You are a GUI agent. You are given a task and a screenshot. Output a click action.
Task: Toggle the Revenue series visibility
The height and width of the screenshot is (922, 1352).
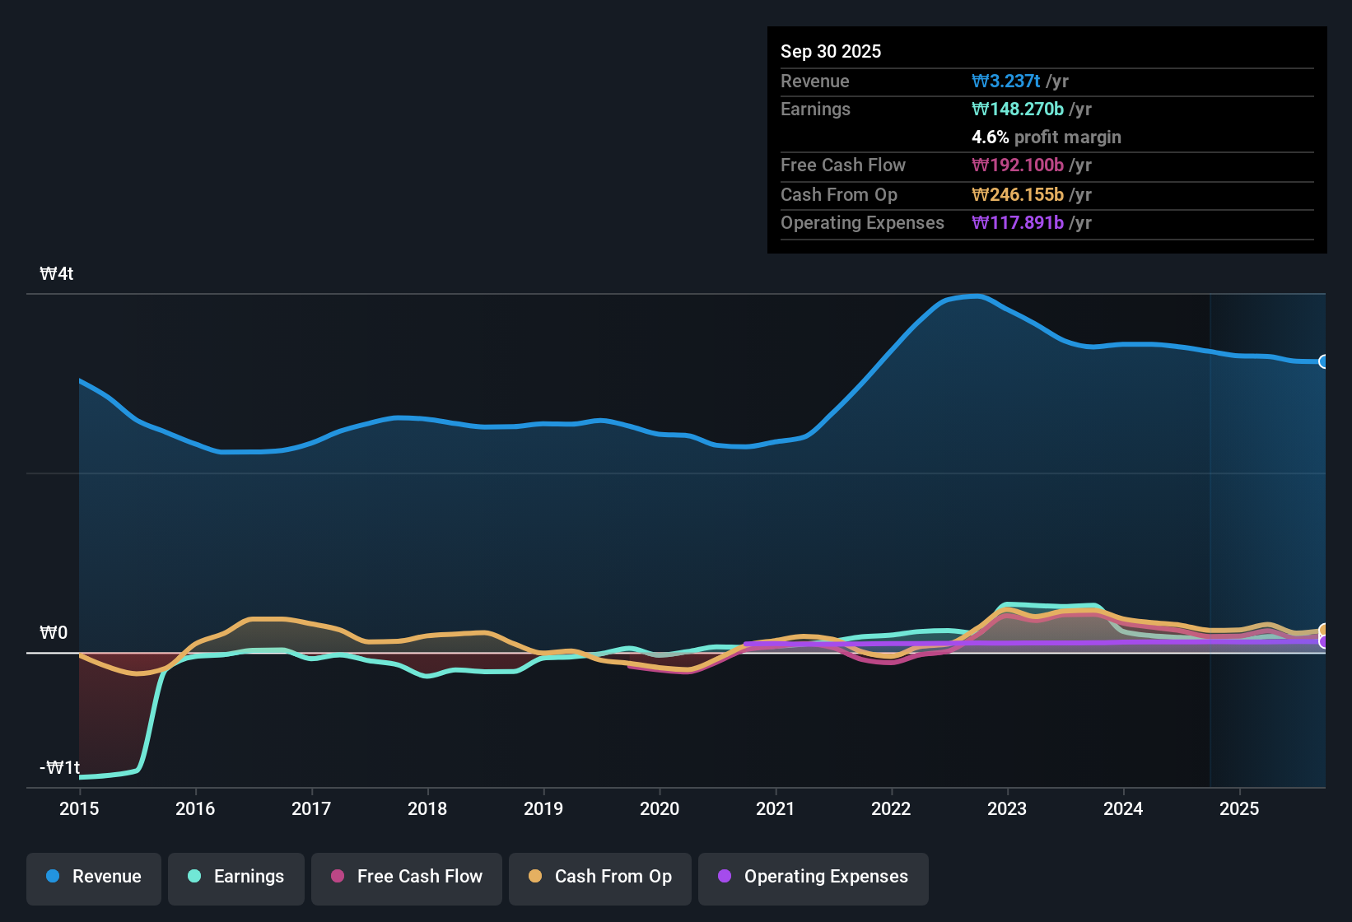pos(93,878)
